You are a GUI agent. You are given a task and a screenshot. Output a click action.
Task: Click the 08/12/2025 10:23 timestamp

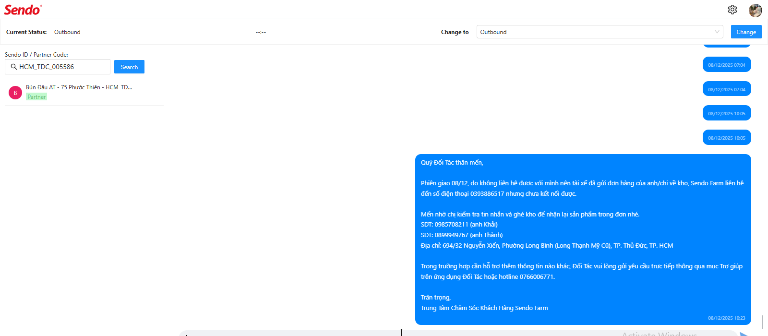(727, 318)
